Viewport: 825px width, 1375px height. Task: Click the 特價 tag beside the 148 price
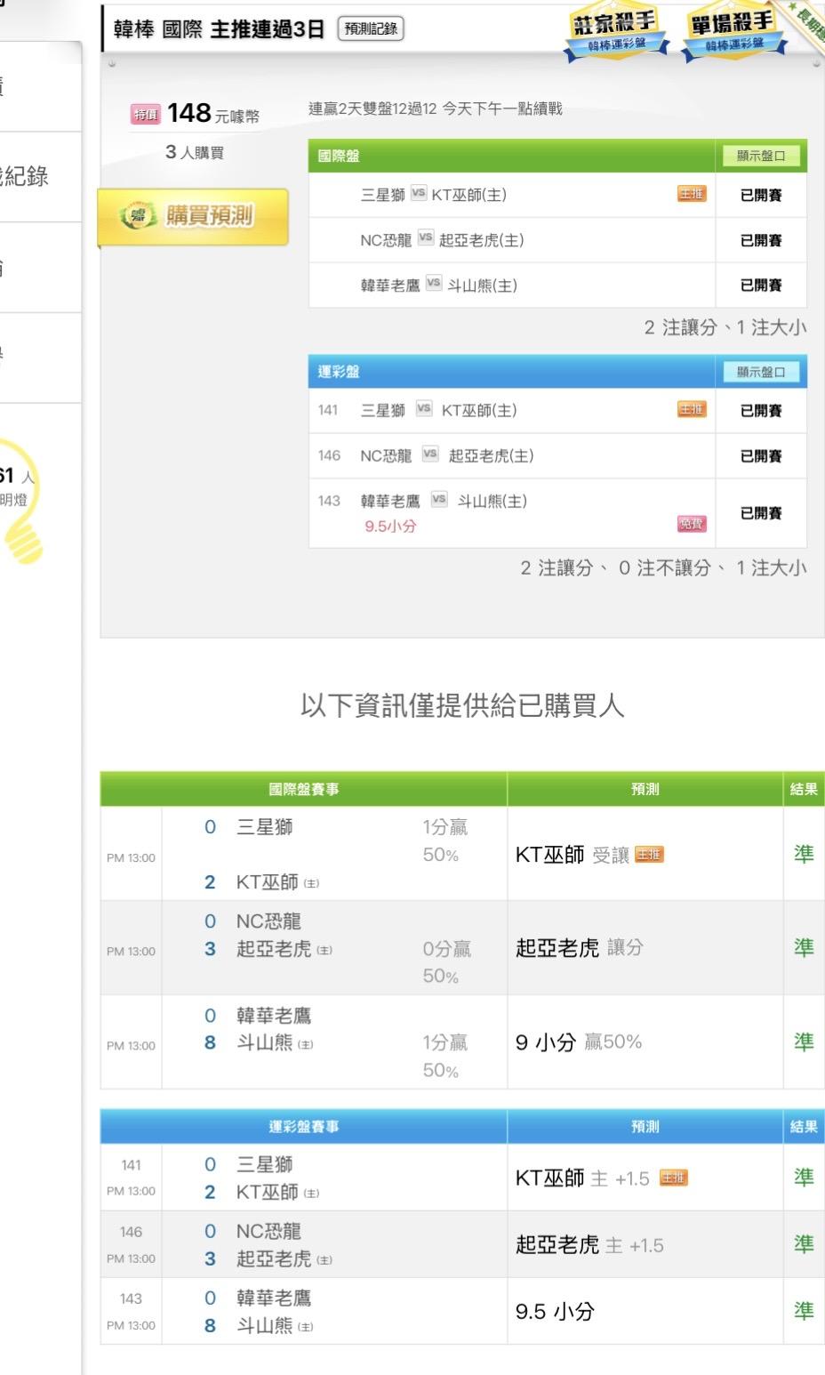(146, 114)
